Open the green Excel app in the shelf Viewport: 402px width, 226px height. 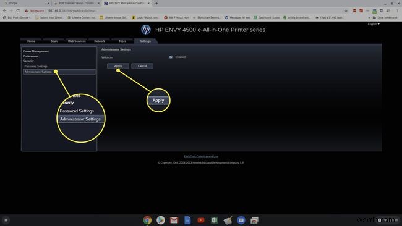pos(214,220)
